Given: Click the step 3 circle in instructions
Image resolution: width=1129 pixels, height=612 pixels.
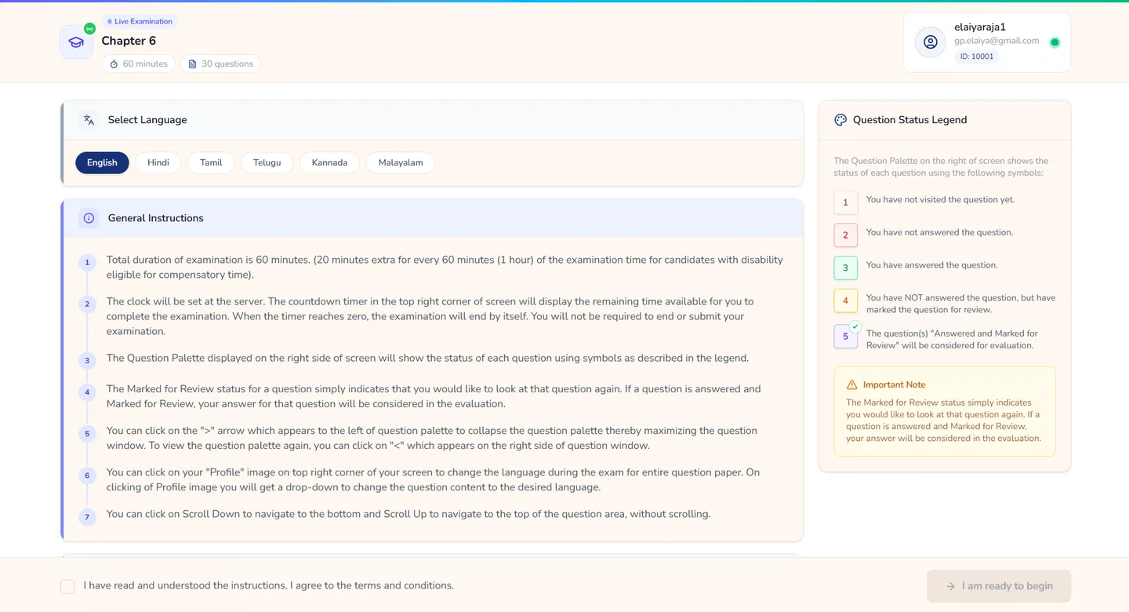Looking at the screenshot, I should point(87,361).
